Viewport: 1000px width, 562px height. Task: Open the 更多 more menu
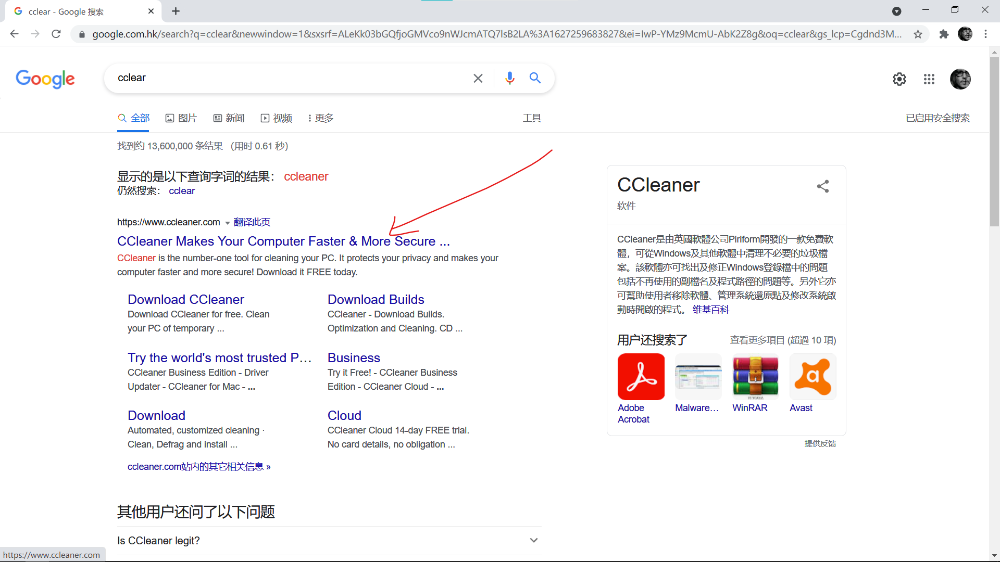tap(321, 118)
